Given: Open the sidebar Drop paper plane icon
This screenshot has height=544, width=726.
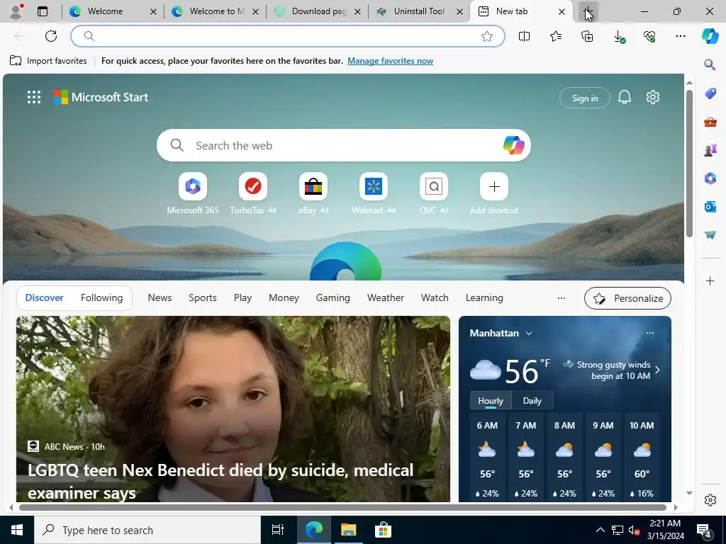Looking at the screenshot, I should (710, 235).
